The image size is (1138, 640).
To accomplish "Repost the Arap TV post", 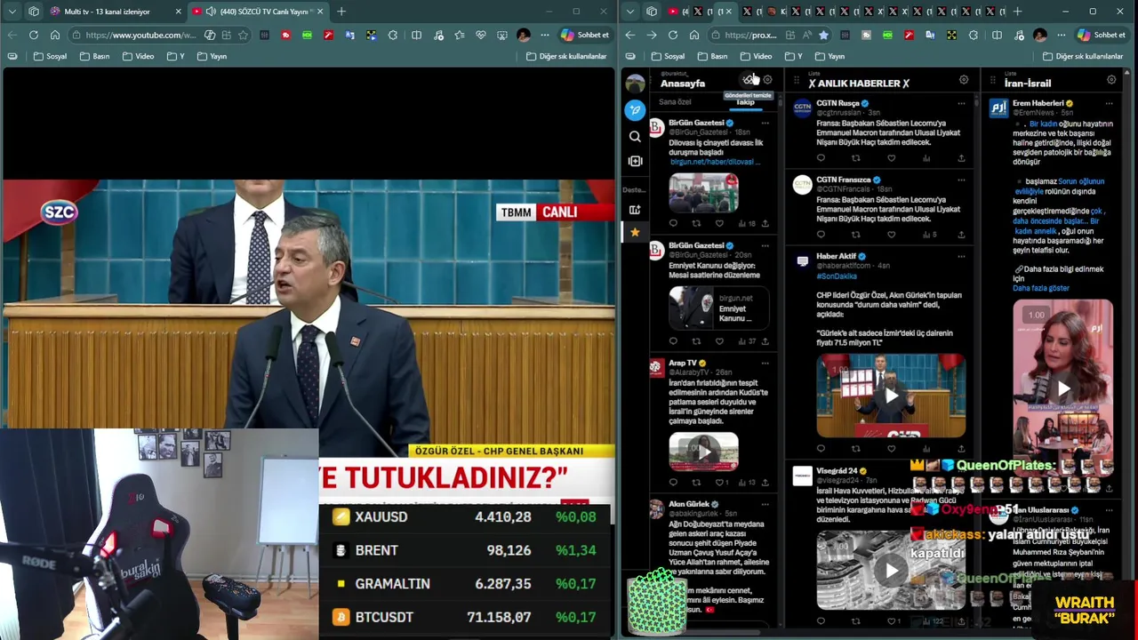I will (696, 483).
